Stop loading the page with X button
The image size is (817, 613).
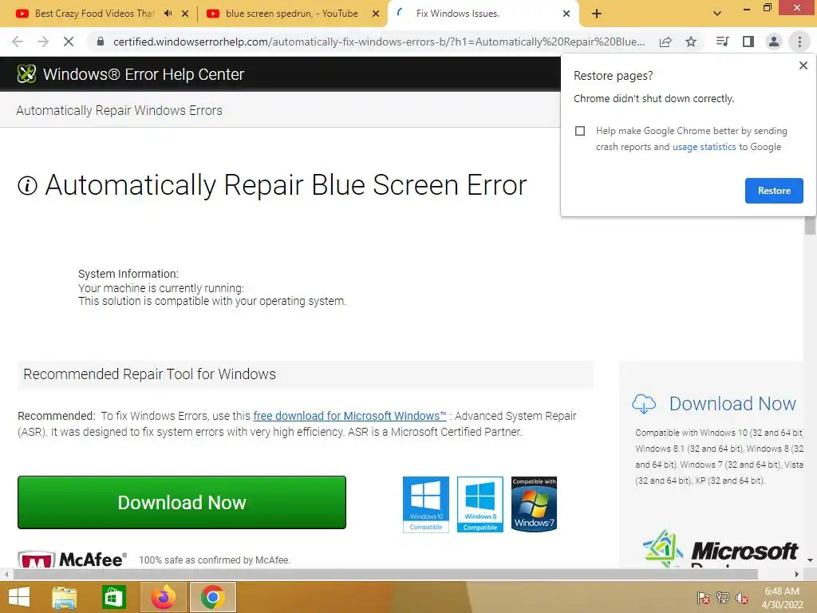point(69,42)
